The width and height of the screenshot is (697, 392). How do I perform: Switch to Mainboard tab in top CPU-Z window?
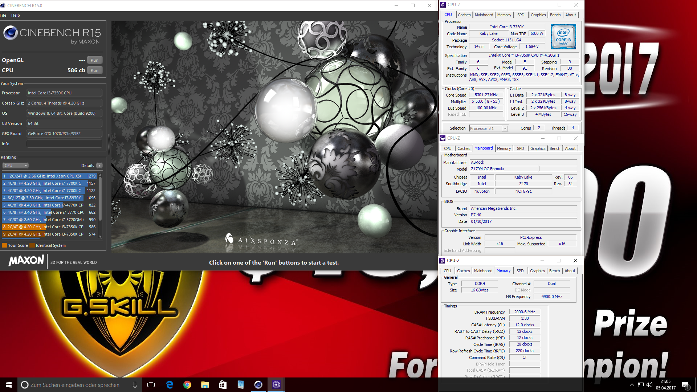click(484, 15)
